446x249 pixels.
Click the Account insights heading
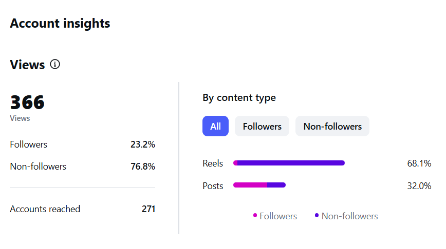pyautogui.click(x=60, y=23)
